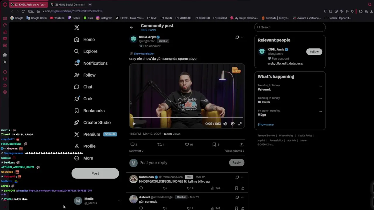
Task: Open the Instagram bookmark
Action: pyautogui.click(x=104, y=18)
